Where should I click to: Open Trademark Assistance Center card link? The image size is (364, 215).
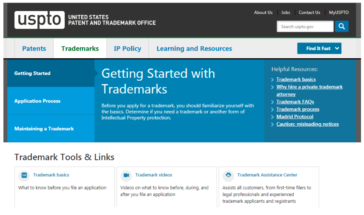(267, 175)
